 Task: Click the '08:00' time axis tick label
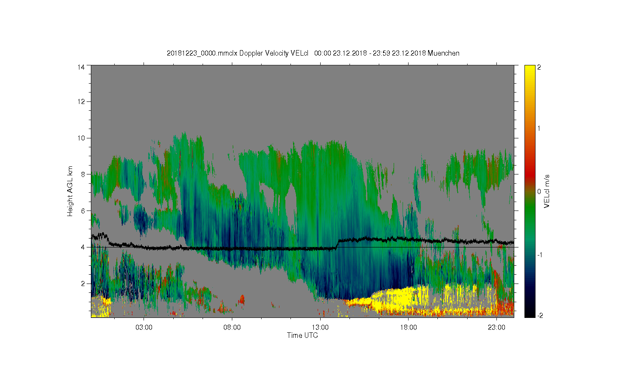tap(232, 328)
